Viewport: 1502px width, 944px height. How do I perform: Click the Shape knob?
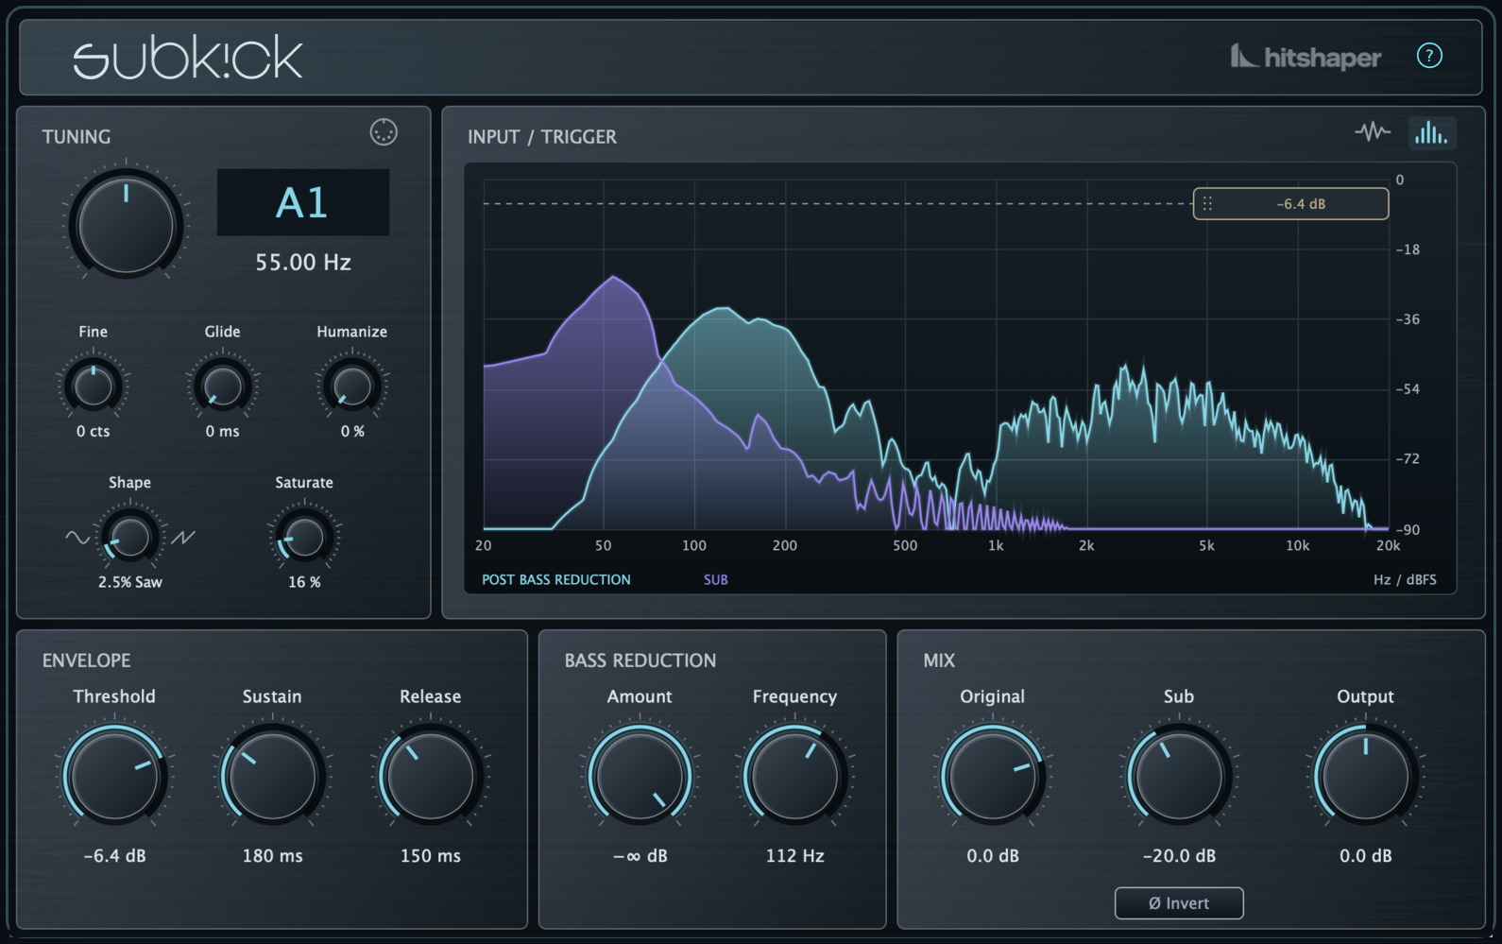click(x=129, y=538)
